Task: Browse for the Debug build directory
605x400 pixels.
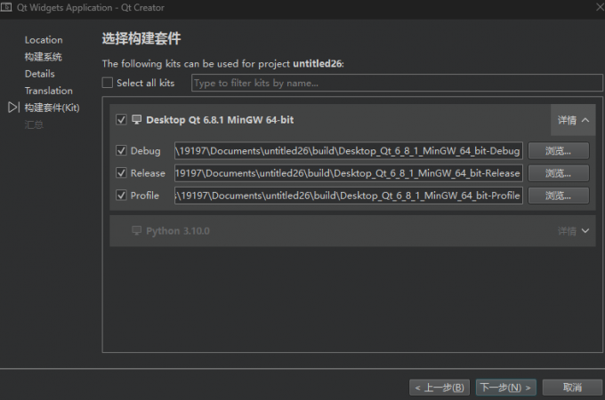Action: 558,151
